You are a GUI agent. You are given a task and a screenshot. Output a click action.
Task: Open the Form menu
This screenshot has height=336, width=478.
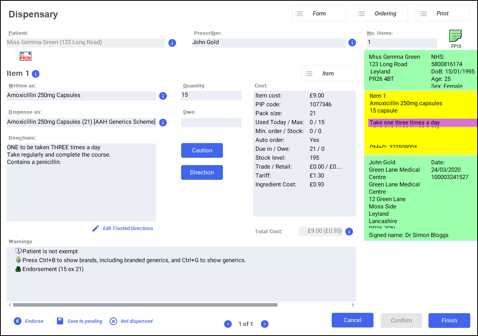[319, 14]
